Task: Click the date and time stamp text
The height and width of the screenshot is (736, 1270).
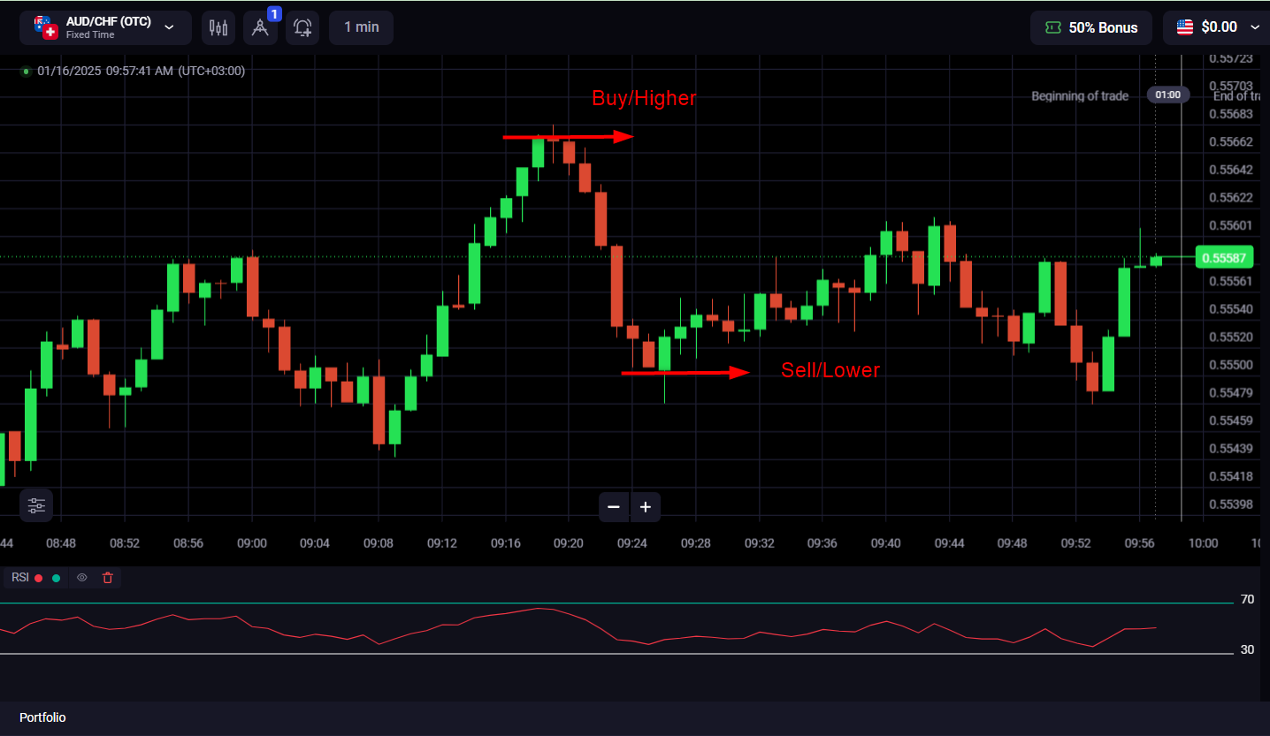Action: [x=142, y=71]
